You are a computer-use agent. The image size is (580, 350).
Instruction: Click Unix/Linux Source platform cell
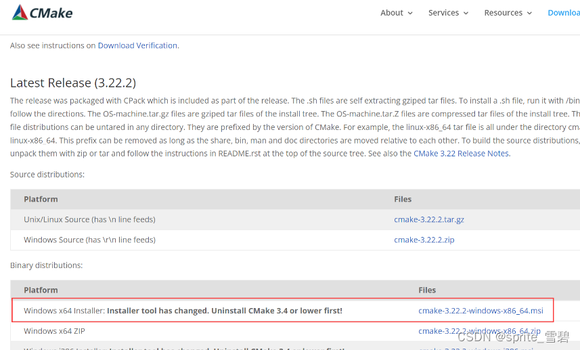pos(89,219)
